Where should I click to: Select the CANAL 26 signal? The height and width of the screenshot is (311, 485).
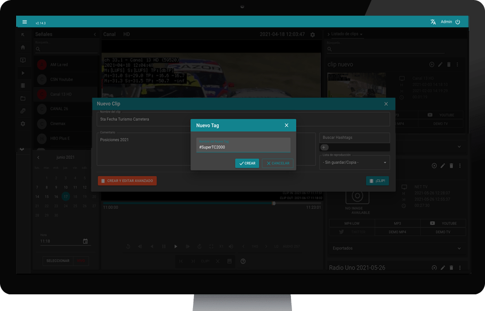click(66, 109)
